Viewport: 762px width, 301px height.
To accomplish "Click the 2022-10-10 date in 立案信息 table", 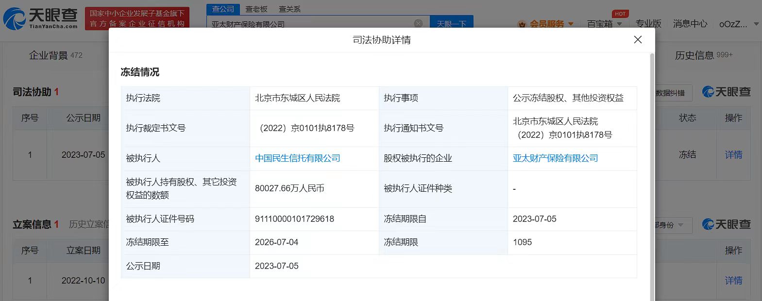I will coord(83,281).
